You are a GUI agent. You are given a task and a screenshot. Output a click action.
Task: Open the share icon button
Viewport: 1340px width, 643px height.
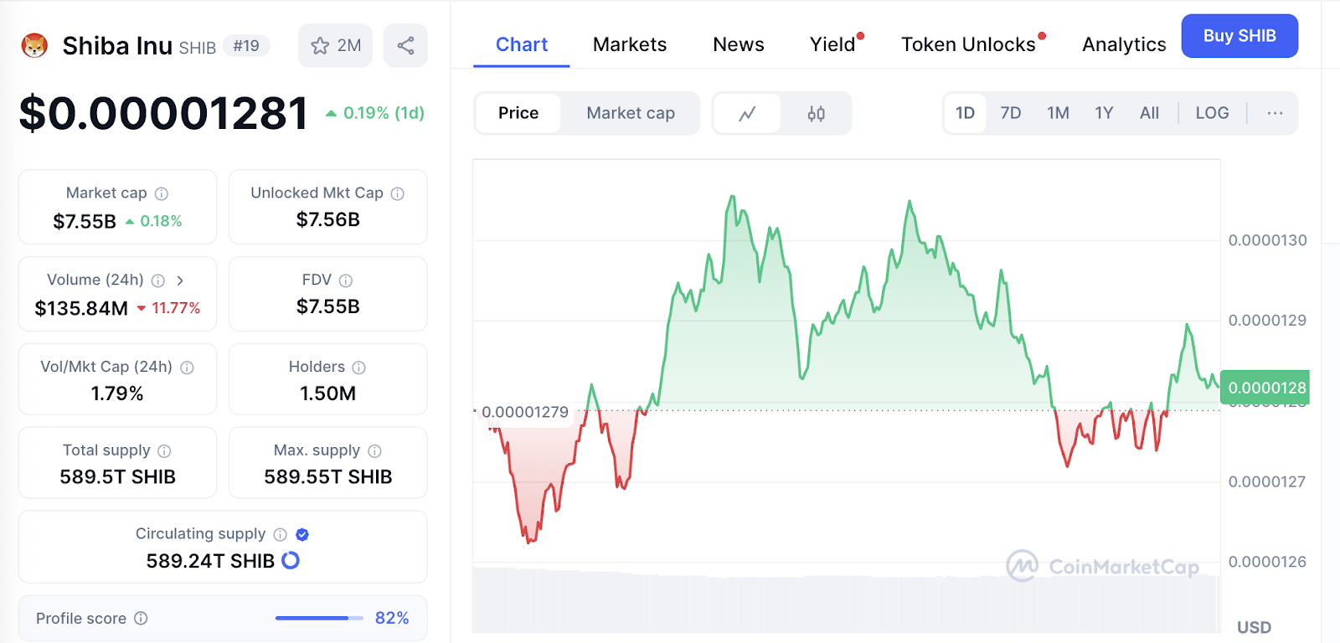coord(405,45)
